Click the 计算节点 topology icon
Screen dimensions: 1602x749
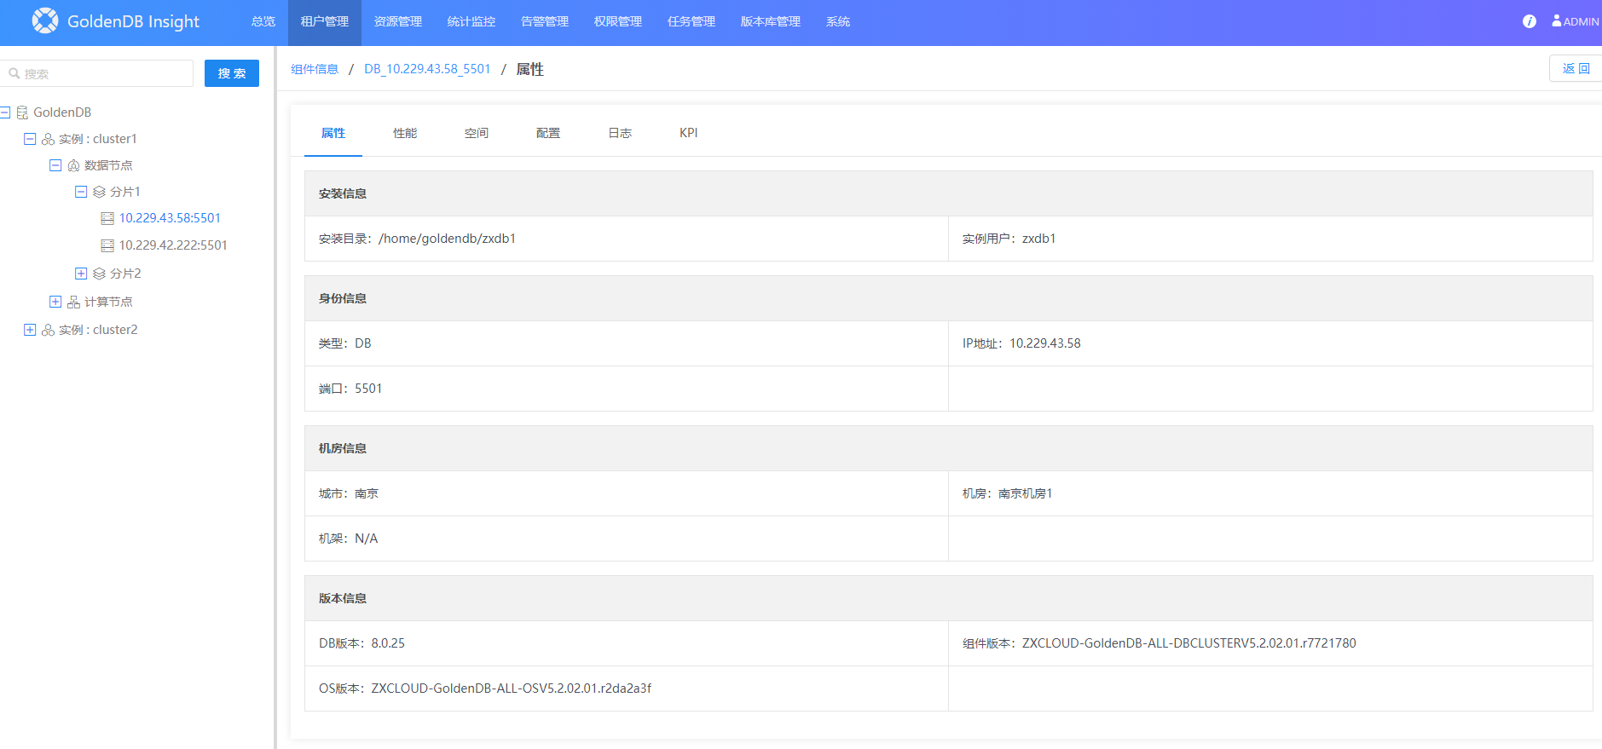click(73, 302)
